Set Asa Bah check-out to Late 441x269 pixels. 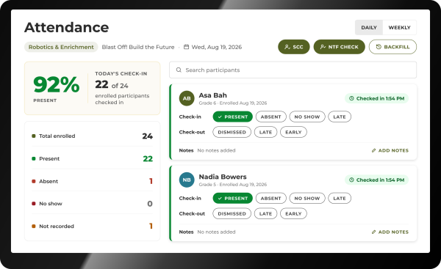point(265,132)
